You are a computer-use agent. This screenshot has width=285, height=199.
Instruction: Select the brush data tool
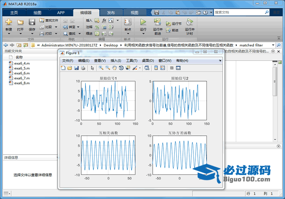(x=135, y=68)
